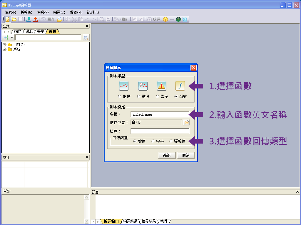Open help via the yellow question mark icon

(x=165, y=19)
